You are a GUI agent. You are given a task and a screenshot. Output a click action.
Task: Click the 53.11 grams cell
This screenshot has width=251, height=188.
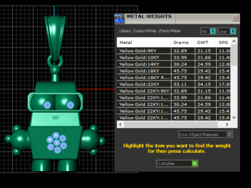(183, 84)
